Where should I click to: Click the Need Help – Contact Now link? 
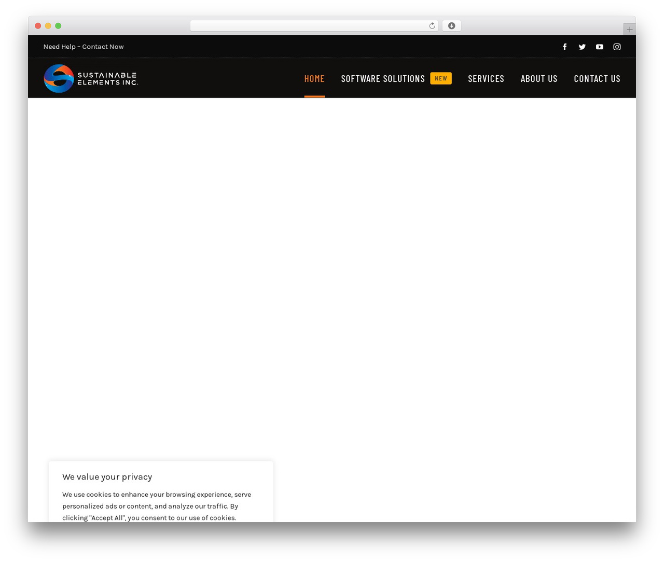point(84,47)
